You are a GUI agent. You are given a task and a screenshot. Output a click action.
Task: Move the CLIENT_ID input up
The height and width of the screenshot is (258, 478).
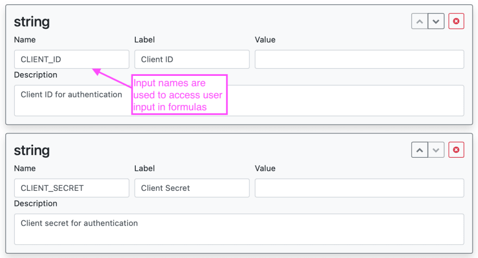[419, 21]
